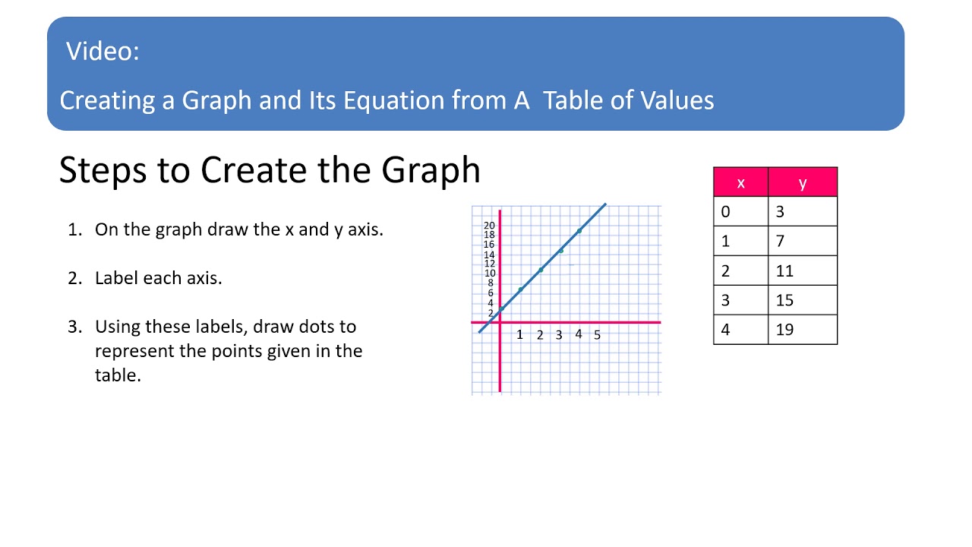Screen dimensions: 972x547
Task: Select the table cell with x value 0
Action: click(x=740, y=212)
